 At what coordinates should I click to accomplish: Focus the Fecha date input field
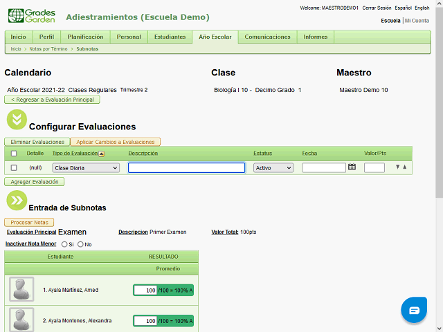[324, 167]
